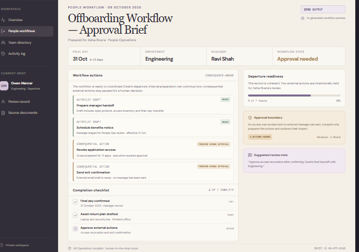Screen dimensions: 359x252
Task: Click the Person record user icon
Action: click(3, 102)
